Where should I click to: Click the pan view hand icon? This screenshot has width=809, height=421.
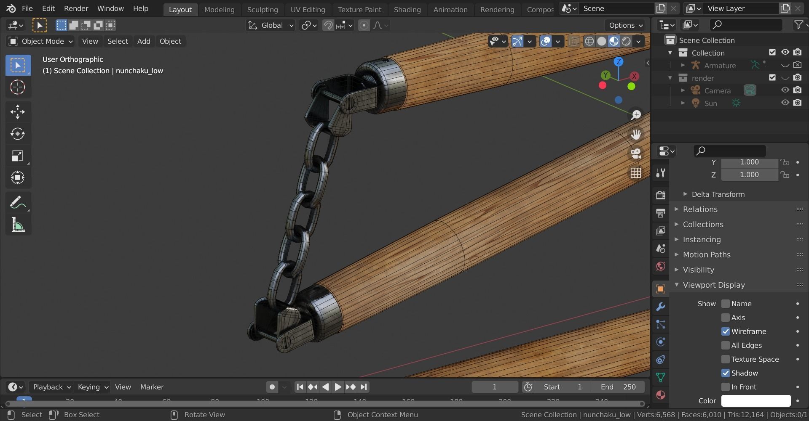pyautogui.click(x=635, y=134)
